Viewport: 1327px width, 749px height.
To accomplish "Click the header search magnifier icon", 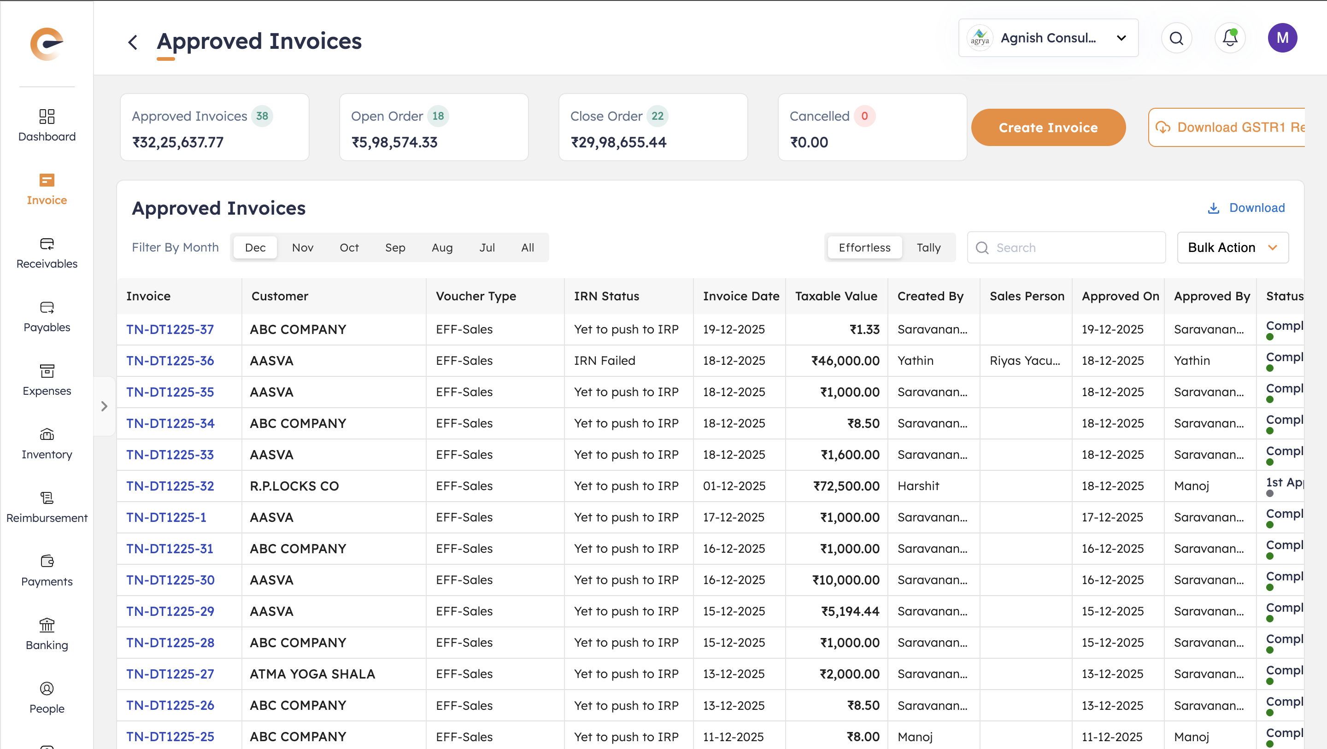I will [1176, 38].
